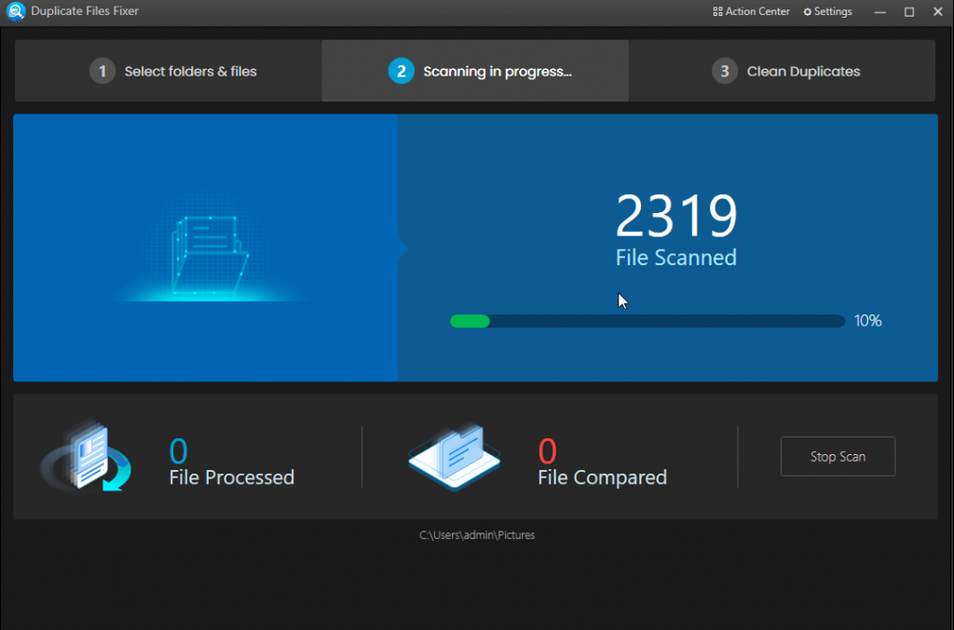Switch to Clean Duplicates step
The width and height of the screenshot is (954, 630).
tap(782, 71)
